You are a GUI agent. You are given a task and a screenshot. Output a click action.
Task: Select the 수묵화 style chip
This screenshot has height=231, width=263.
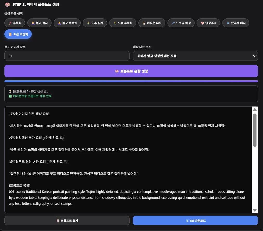click(15, 23)
